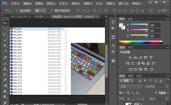Open the 不透明度 opacity dropdown arrow

coord(167,87)
